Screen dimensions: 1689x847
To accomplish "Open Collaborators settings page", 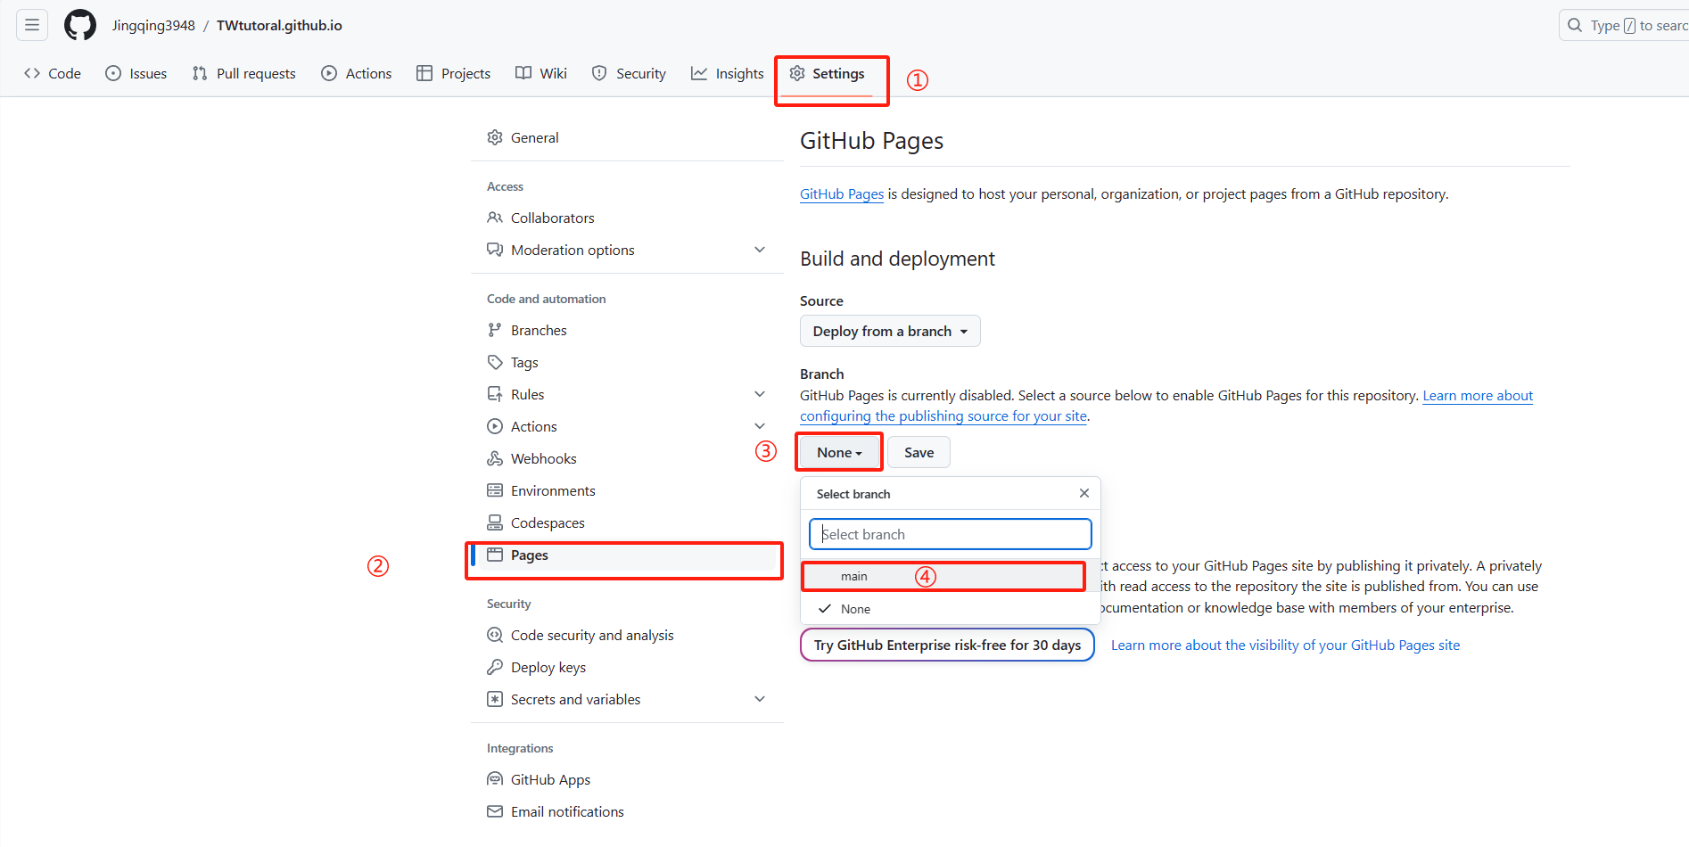I will [x=552, y=218].
